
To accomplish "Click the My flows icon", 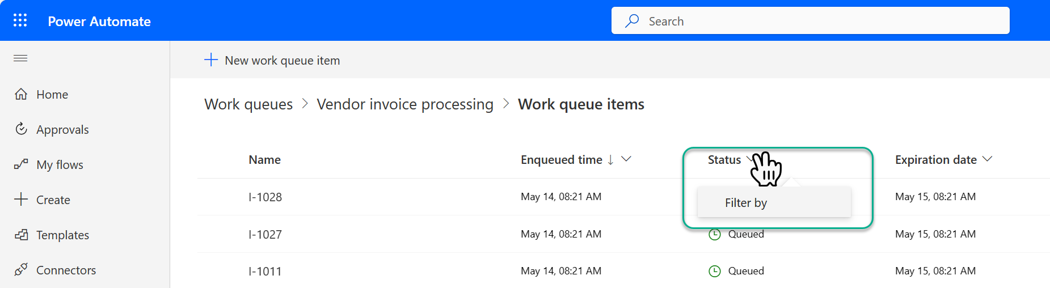I will (21, 164).
